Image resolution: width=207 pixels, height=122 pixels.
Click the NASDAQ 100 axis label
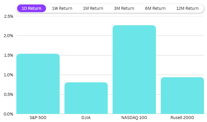coord(134,118)
